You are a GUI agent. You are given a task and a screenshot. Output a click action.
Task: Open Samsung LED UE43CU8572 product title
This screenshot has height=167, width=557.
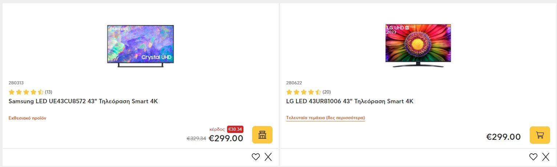pos(83,101)
